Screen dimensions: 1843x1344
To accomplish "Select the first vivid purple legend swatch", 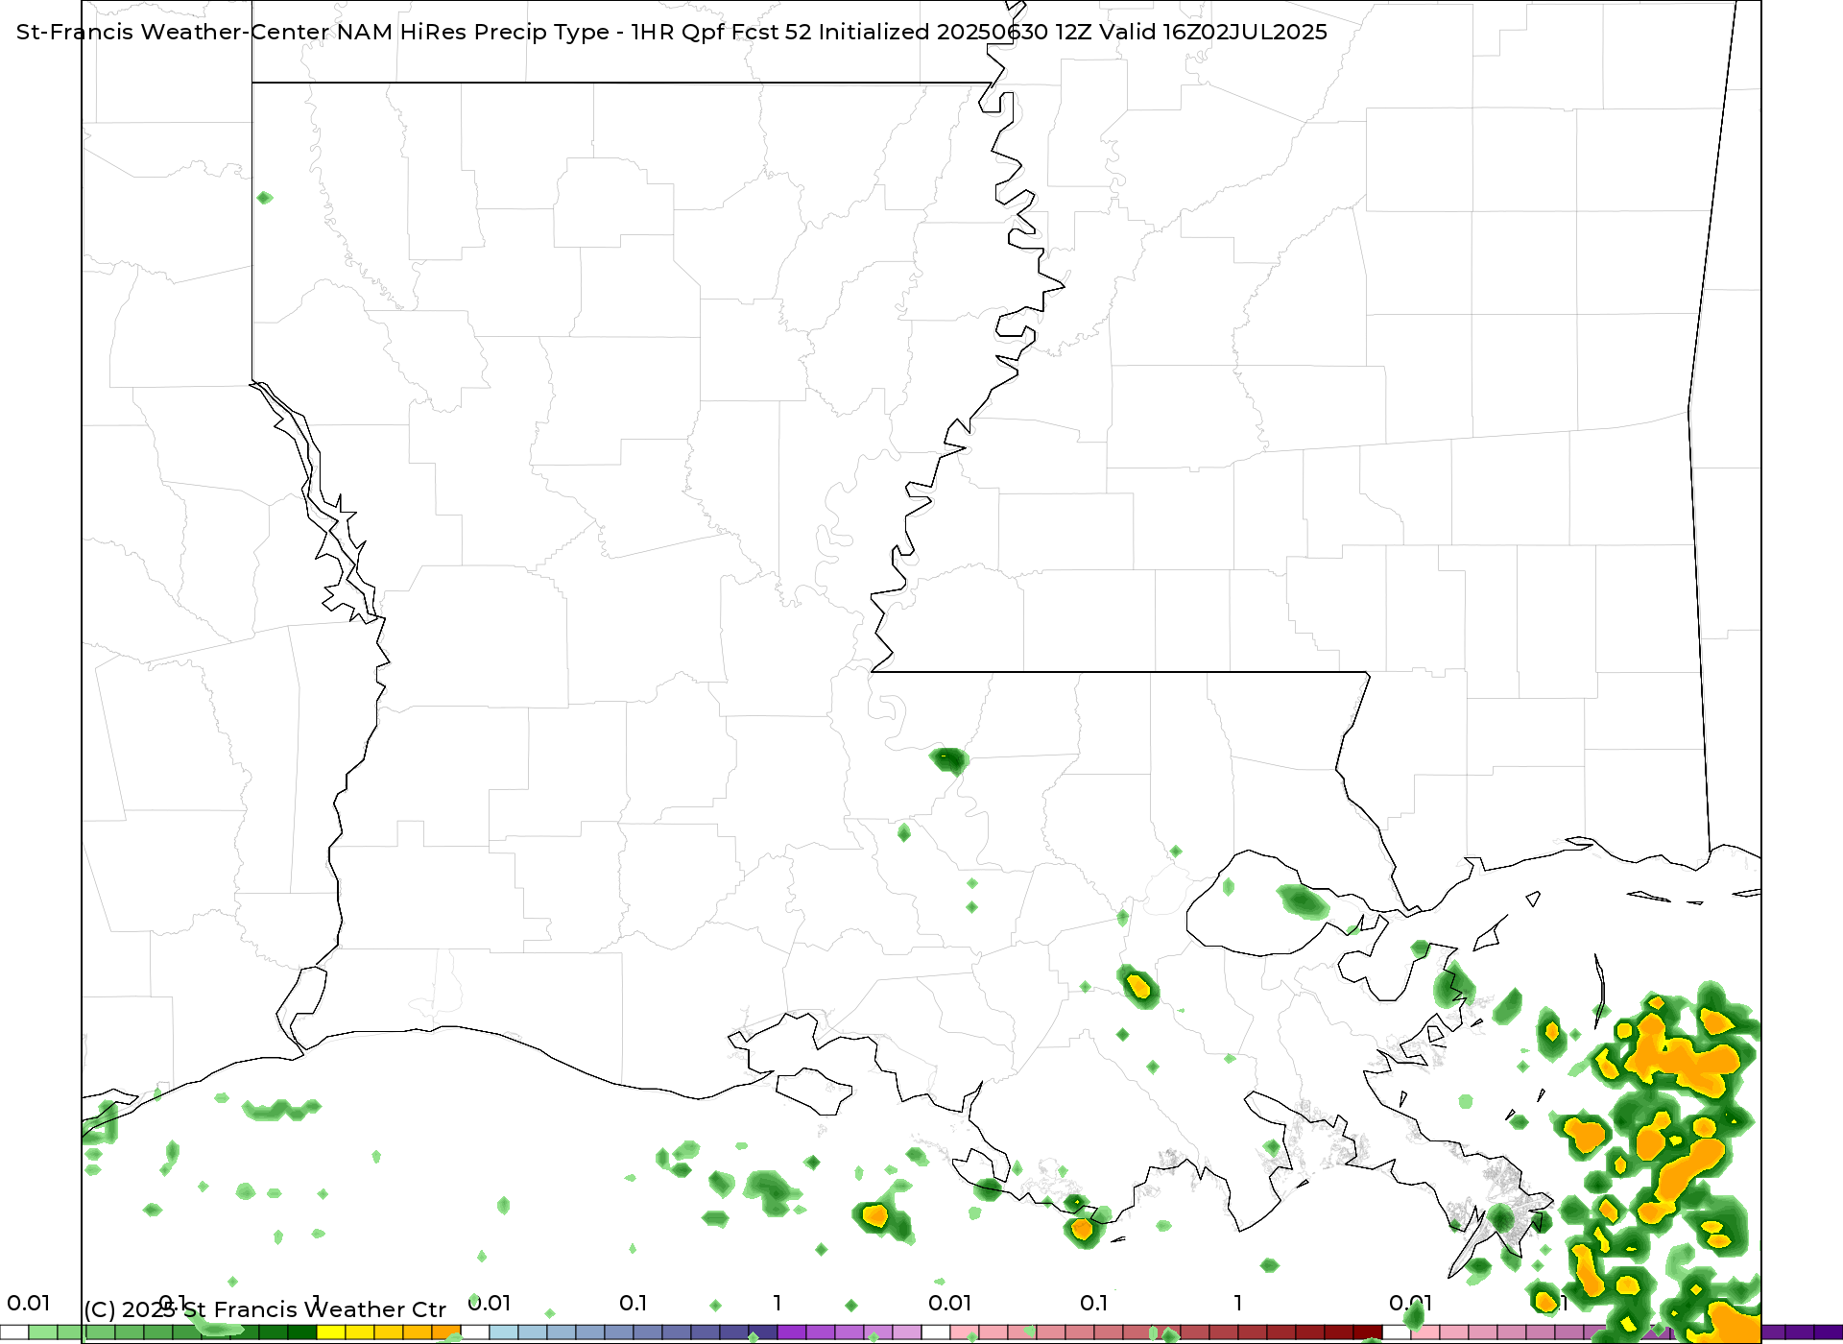I will click(x=792, y=1332).
